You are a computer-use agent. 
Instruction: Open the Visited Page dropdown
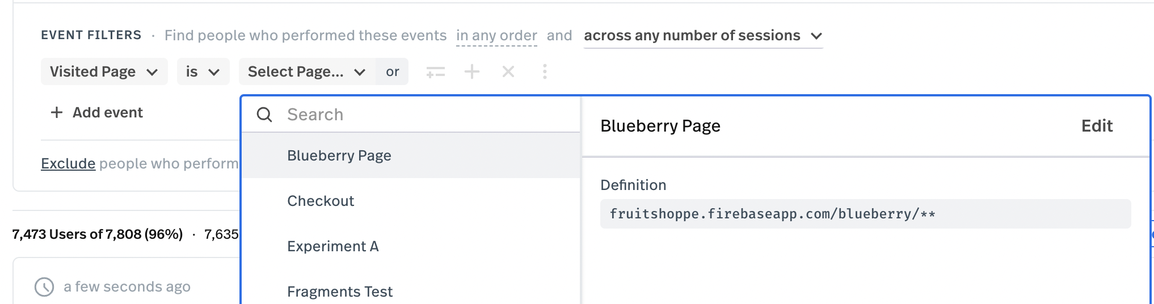coord(104,71)
